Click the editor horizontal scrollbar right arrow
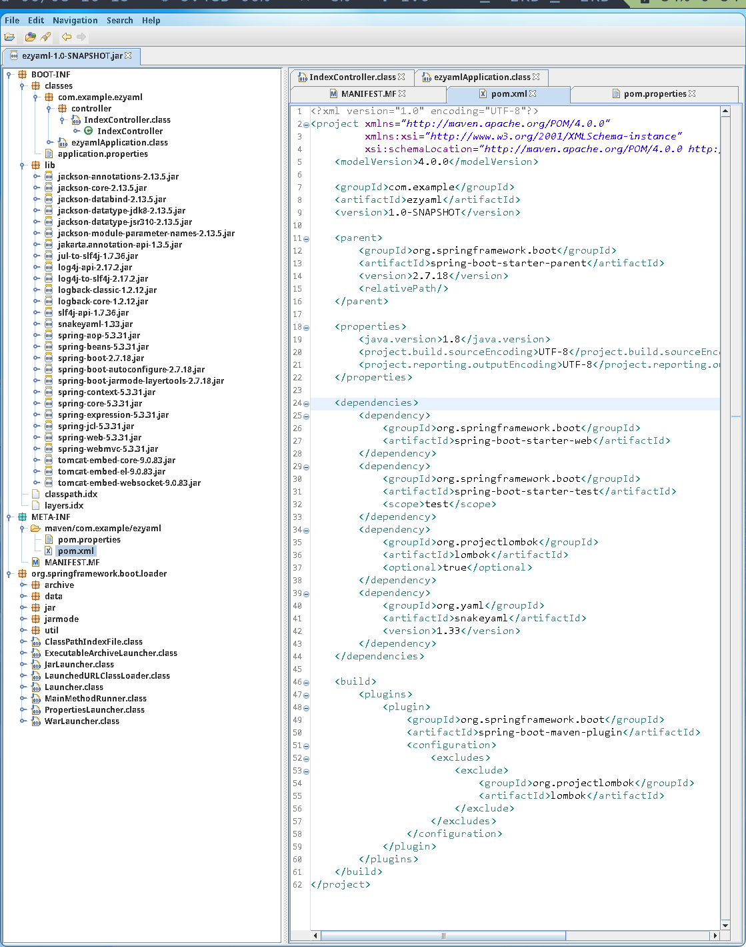Viewport: 746px width, 947px height. 715,936
